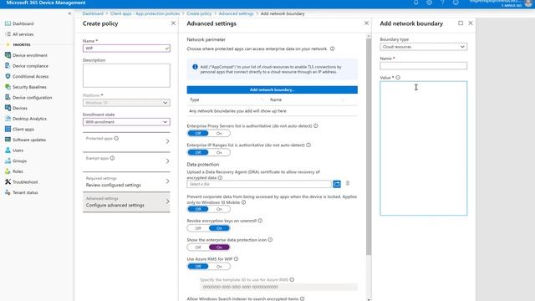
Task: Click Dashboard breadcrumb link
Action: click(x=93, y=13)
